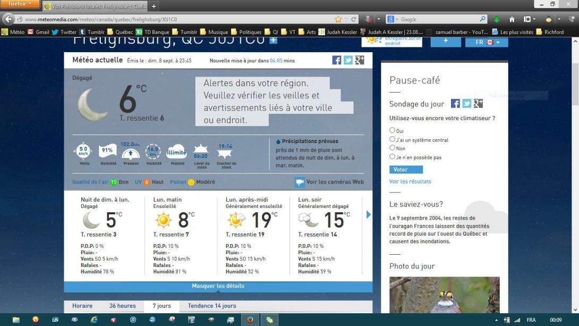Viewport: 579px width, 326px height.
Task: Open the Tendance 14 jours tab
Action: pos(211,306)
